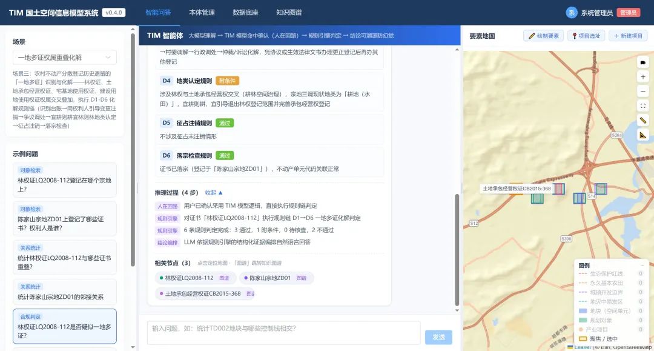This screenshot has height=351, width=654.
Task: Click the 通过 tag on rule D6
Action: [x=225, y=156]
